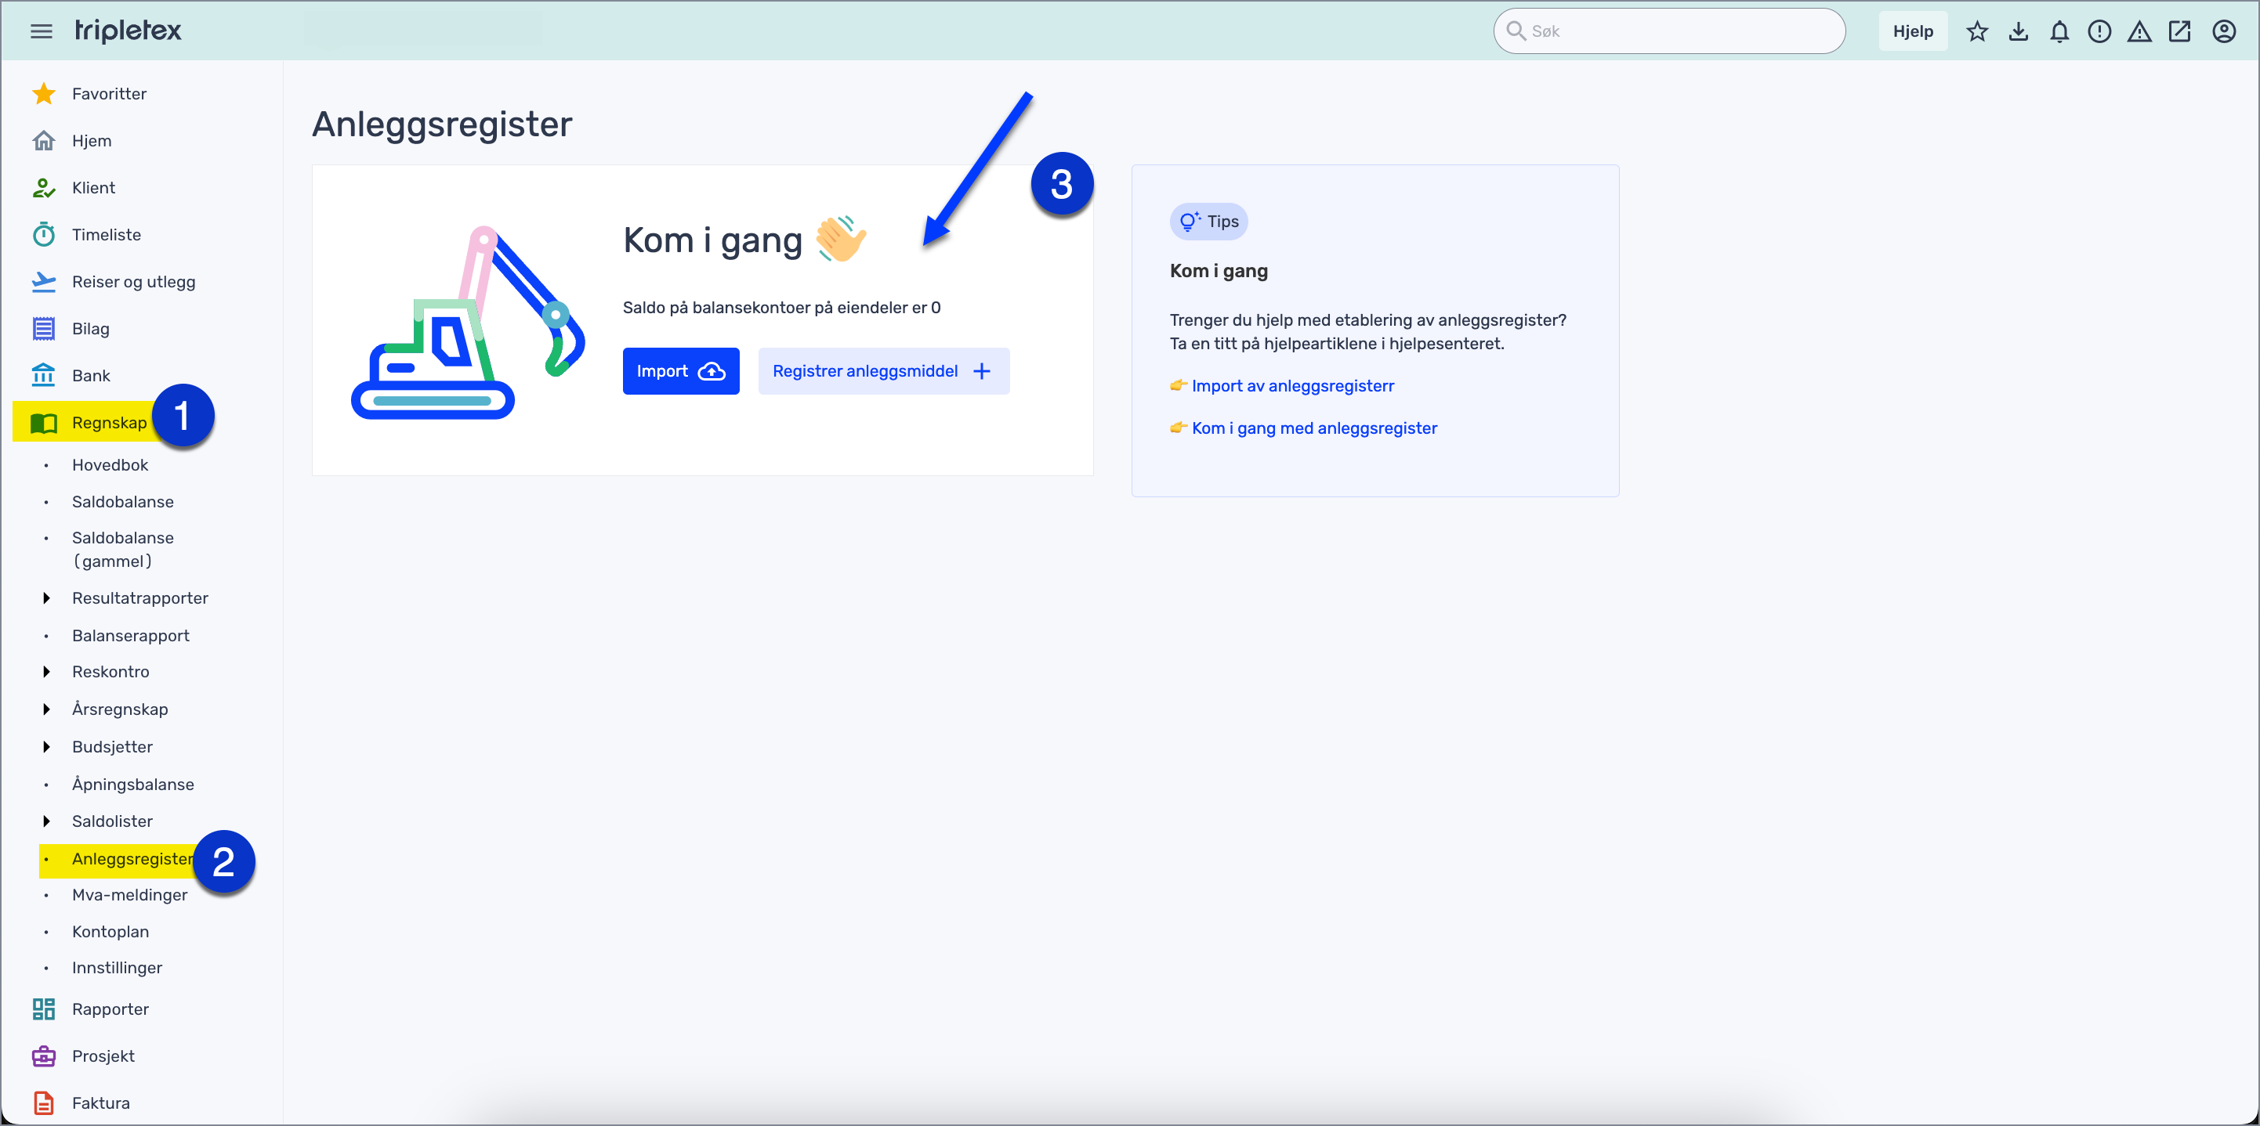The image size is (2260, 1126).
Task: Open Timeliste via the stopwatch icon
Action: coord(45,234)
